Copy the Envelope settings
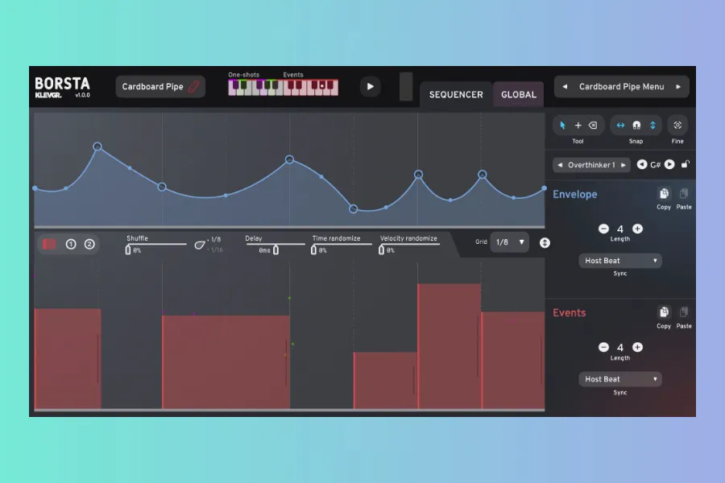 (664, 194)
